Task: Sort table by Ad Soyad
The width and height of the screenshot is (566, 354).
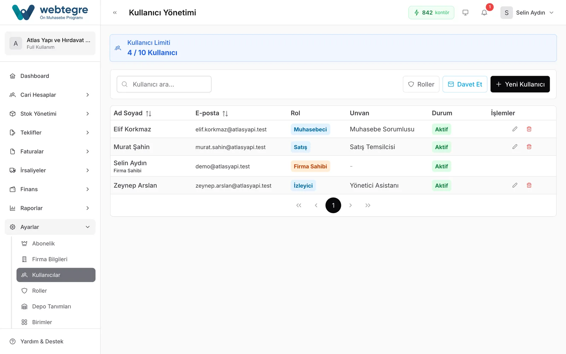Action: pos(149,114)
